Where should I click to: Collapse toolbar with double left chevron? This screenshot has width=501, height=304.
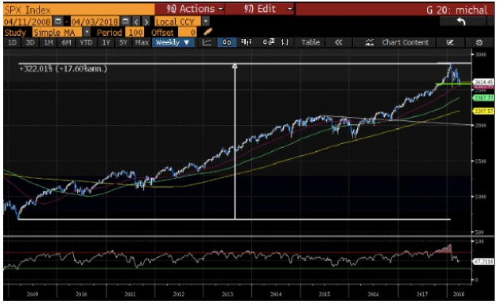(x=338, y=42)
